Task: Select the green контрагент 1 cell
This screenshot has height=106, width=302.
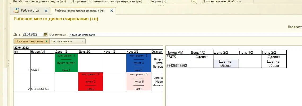Action: (66, 63)
